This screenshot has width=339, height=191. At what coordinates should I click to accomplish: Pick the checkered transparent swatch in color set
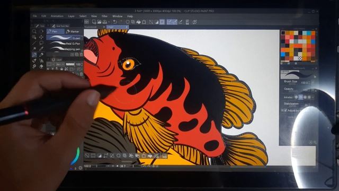coord(300,58)
